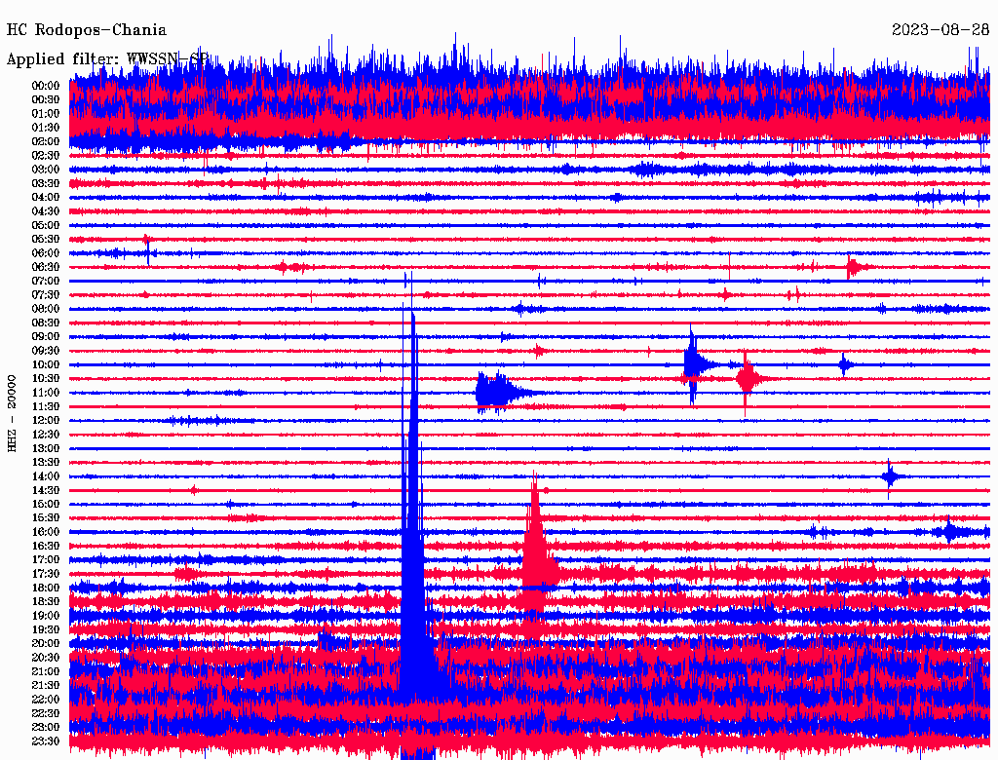Select the 01:00 time label
The height and width of the screenshot is (760, 998).
(46, 113)
